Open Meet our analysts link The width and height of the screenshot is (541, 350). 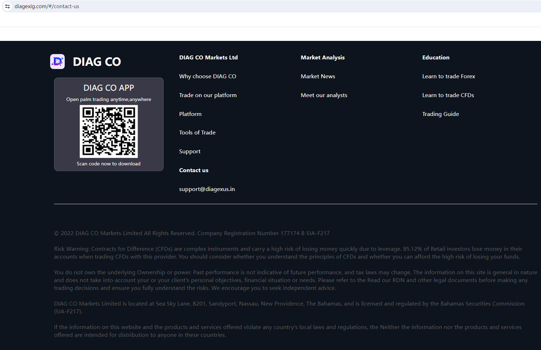(x=324, y=95)
